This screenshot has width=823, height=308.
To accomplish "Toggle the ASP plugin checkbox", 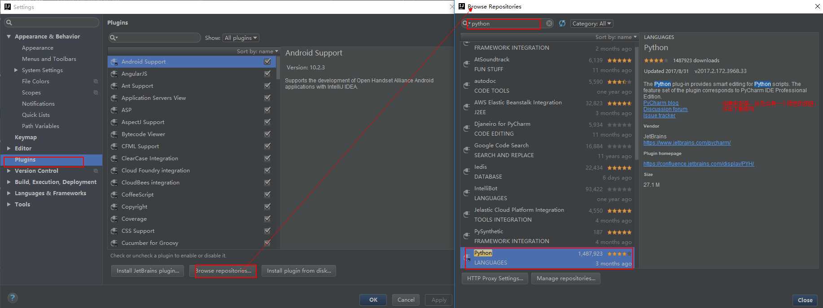I will point(267,110).
